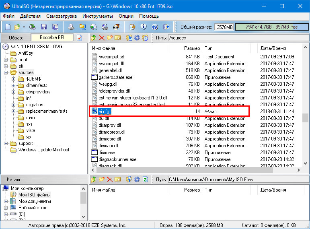Open properties gear icon in the image pane toolbar

[x=137, y=37]
